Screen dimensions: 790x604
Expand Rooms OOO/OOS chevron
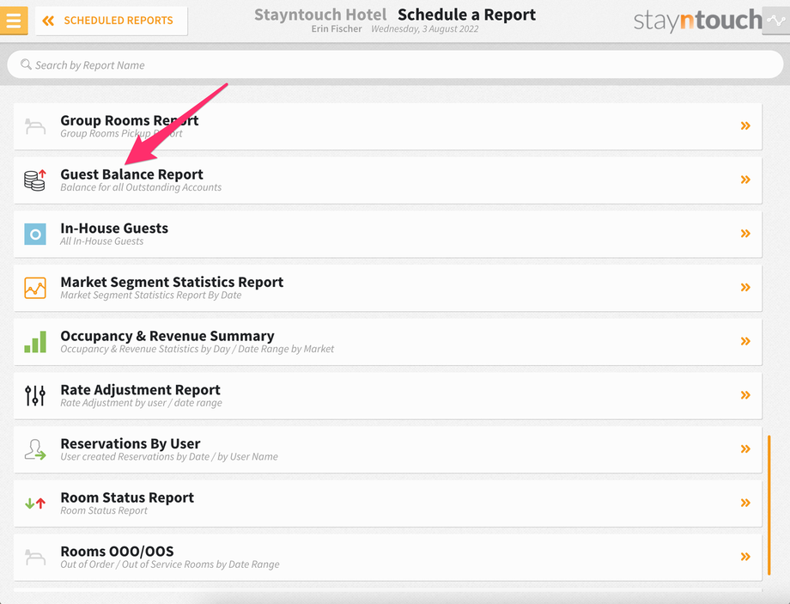[x=745, y=557]
